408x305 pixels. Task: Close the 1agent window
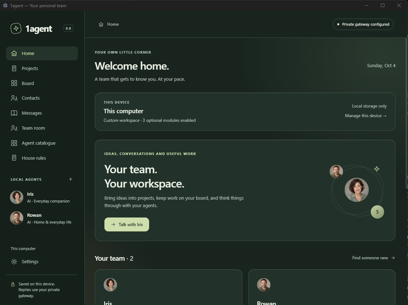(399, 5)
